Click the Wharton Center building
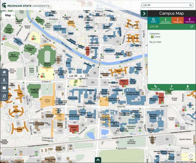 [x=154, y=100]
